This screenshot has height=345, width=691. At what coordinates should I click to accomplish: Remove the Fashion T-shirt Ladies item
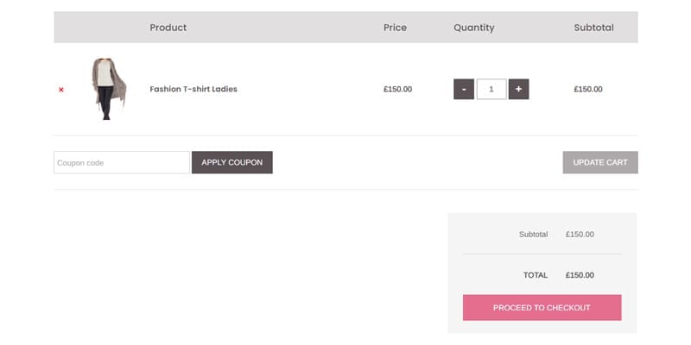point(61,90)
